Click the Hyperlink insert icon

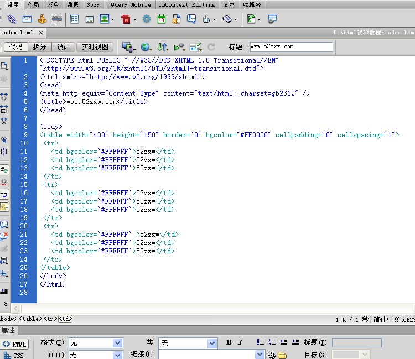(12, 19)
